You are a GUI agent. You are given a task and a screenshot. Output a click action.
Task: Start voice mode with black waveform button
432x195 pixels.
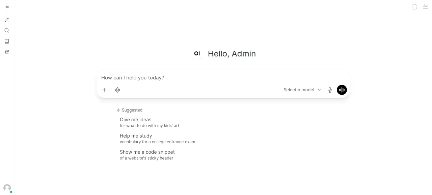point(342,90)
